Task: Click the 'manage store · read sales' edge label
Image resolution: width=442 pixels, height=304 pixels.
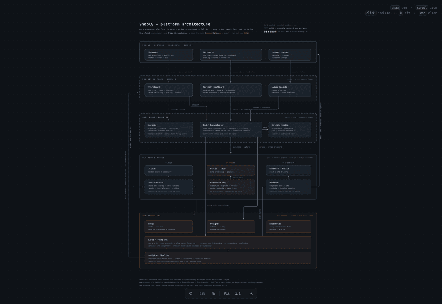Action: click(x=244, y=72)
